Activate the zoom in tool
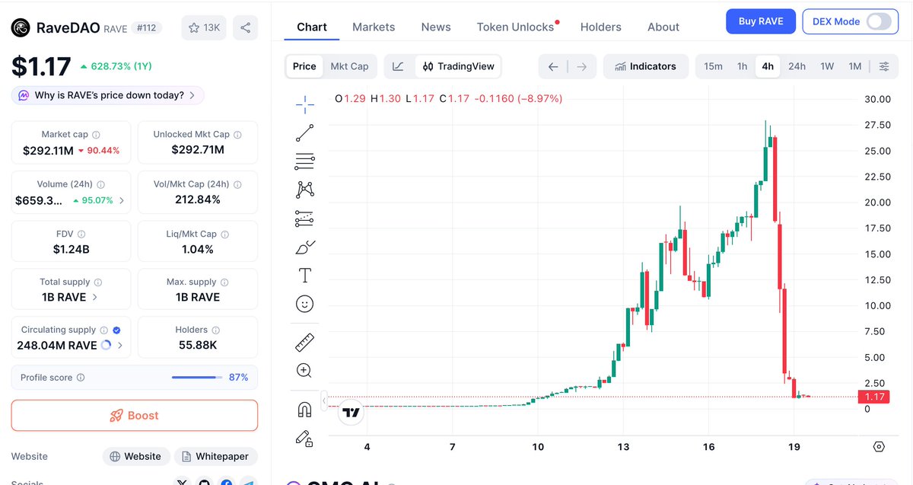913x485 pixels. coord(304,371)
